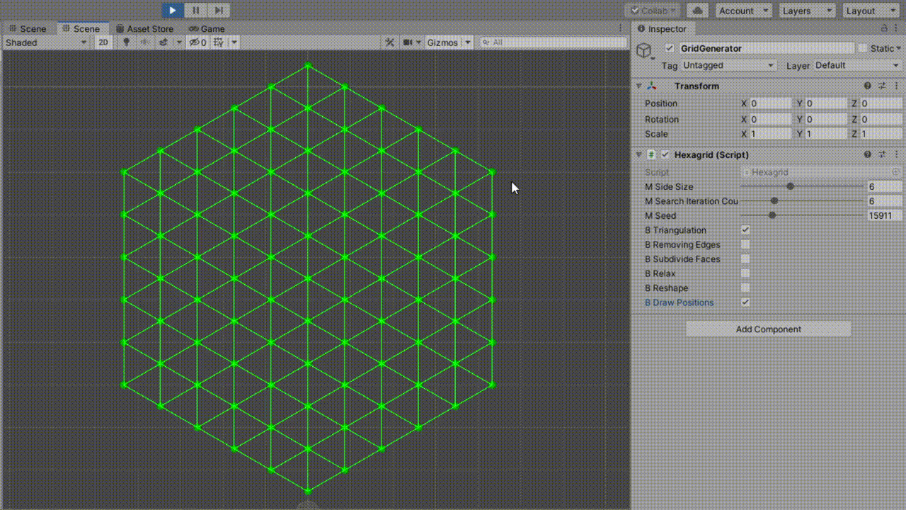
Task: Collapse the Hexagrid (Script) foldout
Action: click(638, 154)
